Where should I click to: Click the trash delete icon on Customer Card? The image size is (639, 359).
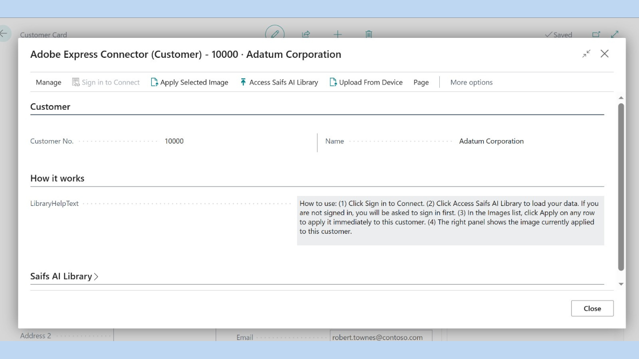click(369, 34)
